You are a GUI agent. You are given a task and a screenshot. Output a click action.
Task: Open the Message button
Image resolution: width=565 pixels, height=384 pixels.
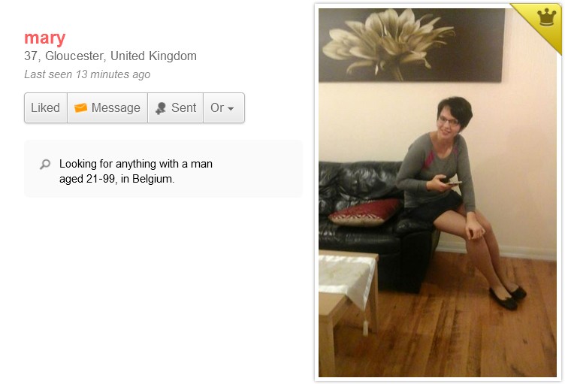coord(107,107)
